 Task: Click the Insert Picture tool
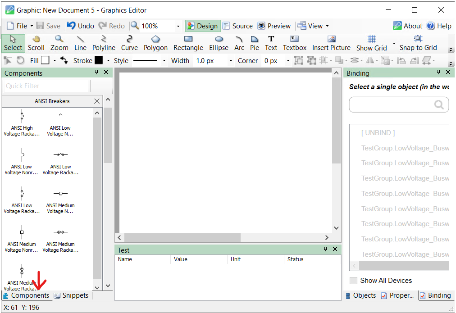pos(331,43)
